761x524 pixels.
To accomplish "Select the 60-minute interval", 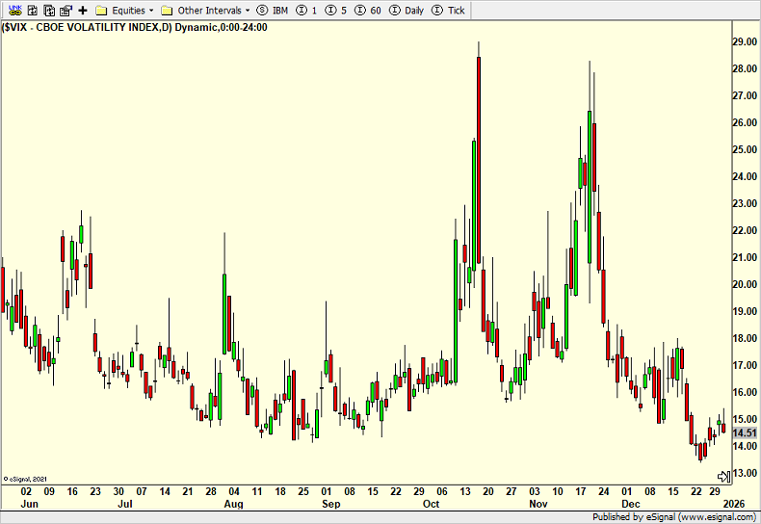I will tap(371, 10).
